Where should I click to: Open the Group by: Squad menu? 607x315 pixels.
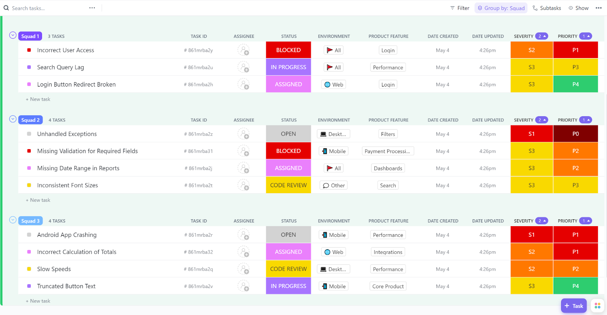tap(501, 8)
